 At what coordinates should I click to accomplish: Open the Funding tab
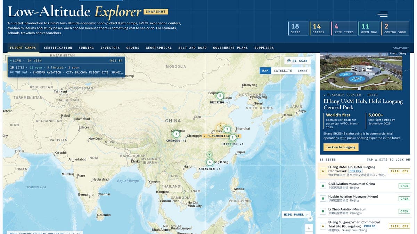[x=86, y=48]
